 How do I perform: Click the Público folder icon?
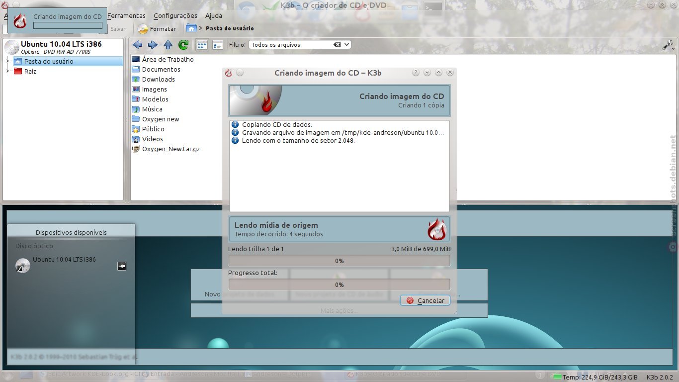coord(136,129)
